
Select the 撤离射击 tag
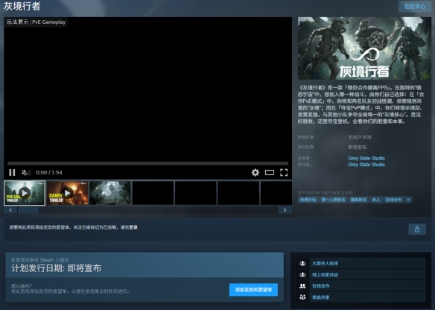coord(358,200)
